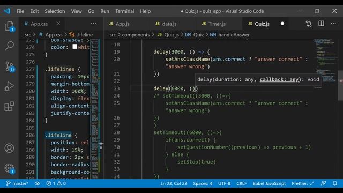Click setStop(true) on line 32

point(197,162)
